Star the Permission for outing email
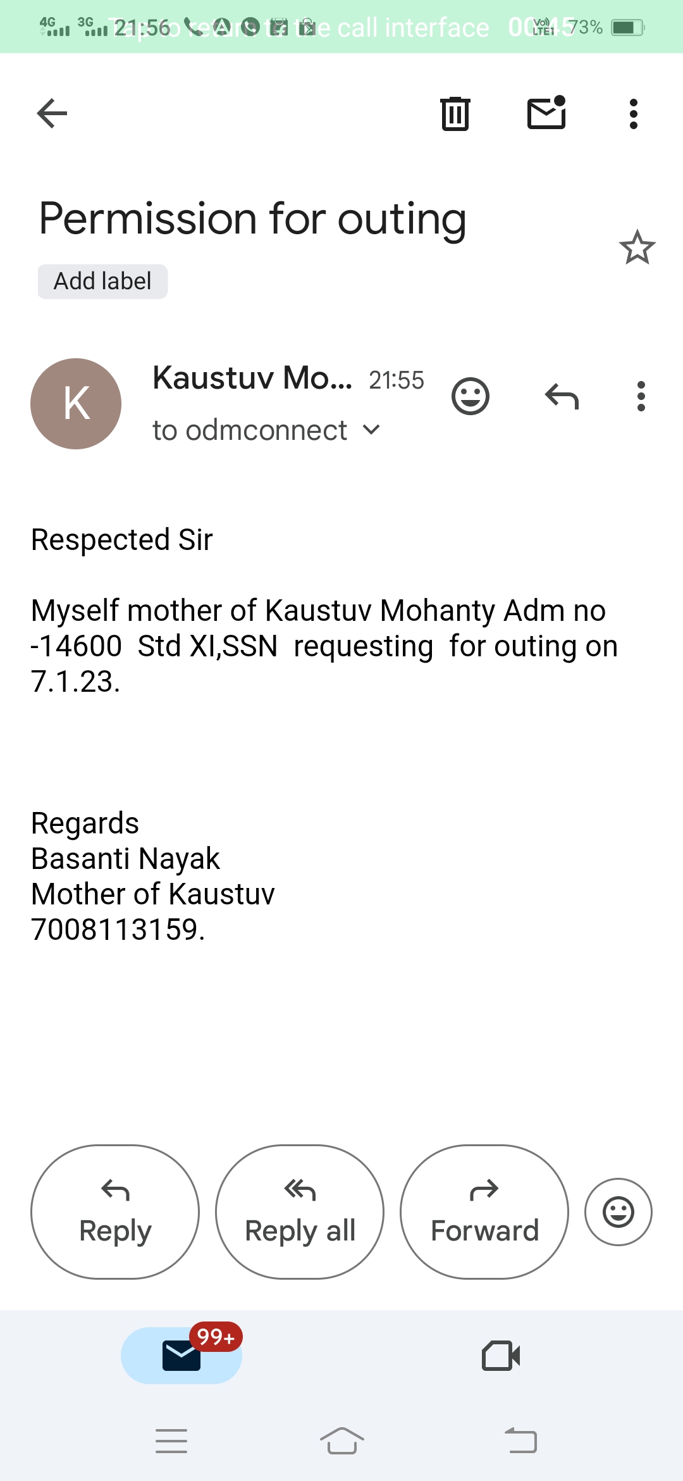Image resolution: width=683 pixels, height=1481 pixels. (x=637, y=247)
